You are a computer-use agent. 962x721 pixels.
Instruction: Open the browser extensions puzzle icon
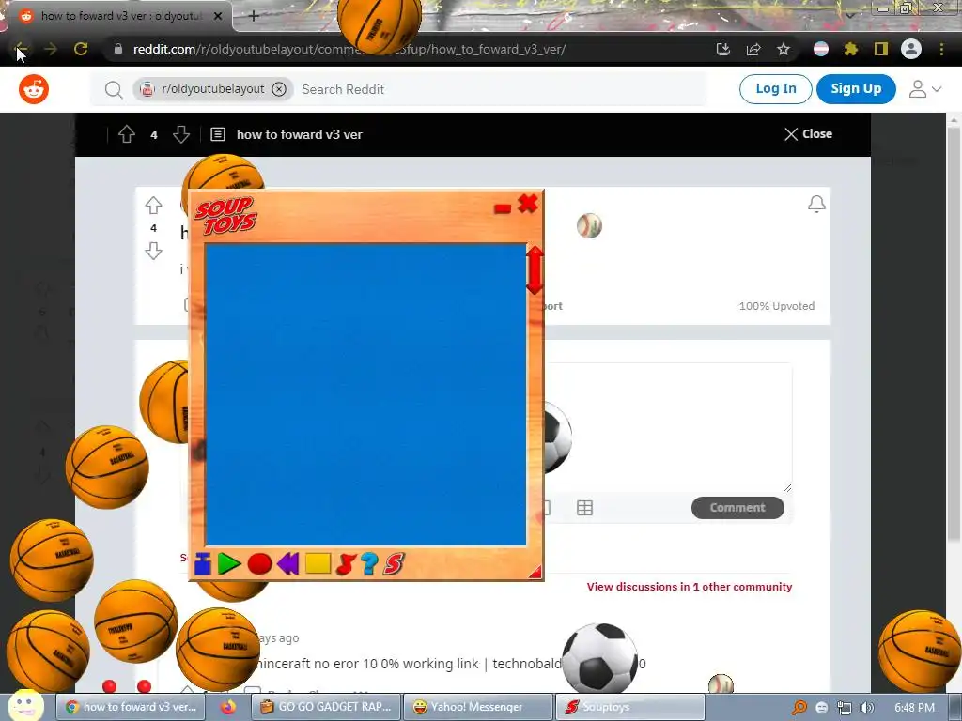coord(851,49)
